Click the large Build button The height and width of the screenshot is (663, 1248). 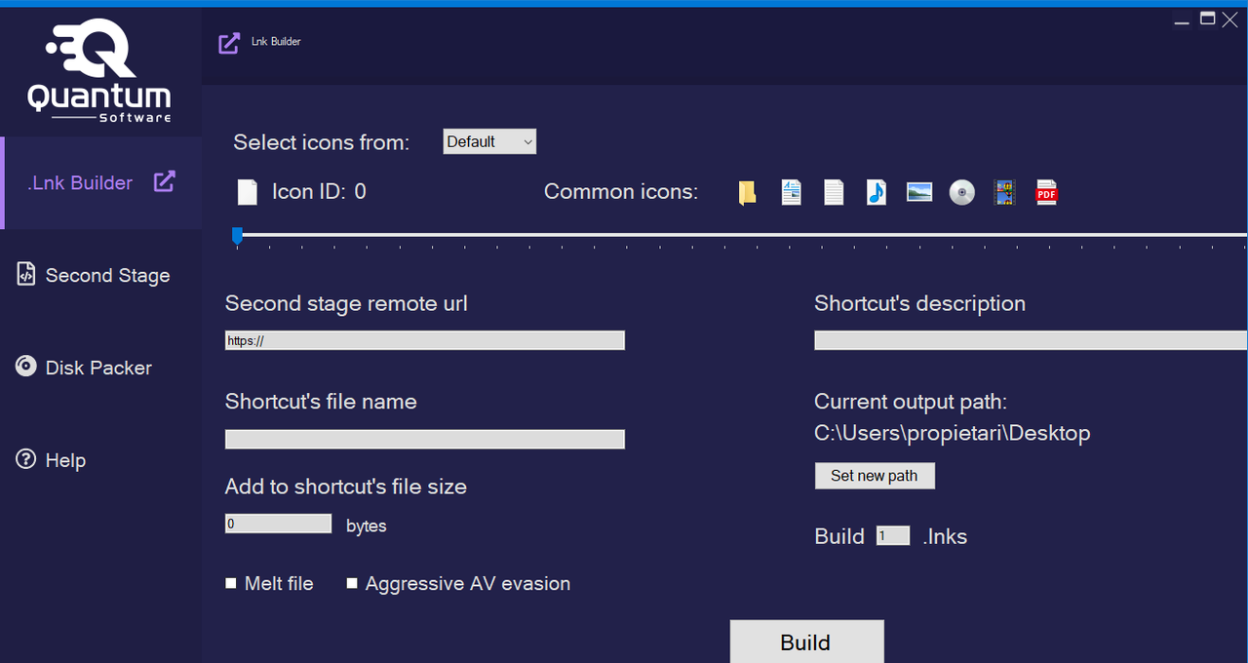click(807, 642)
